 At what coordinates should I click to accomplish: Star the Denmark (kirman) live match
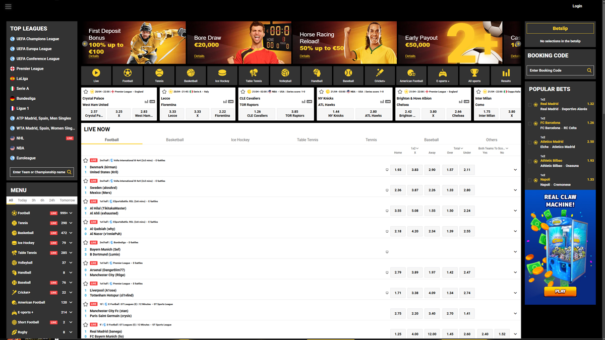pyautogui.click(x=86, y=161)
